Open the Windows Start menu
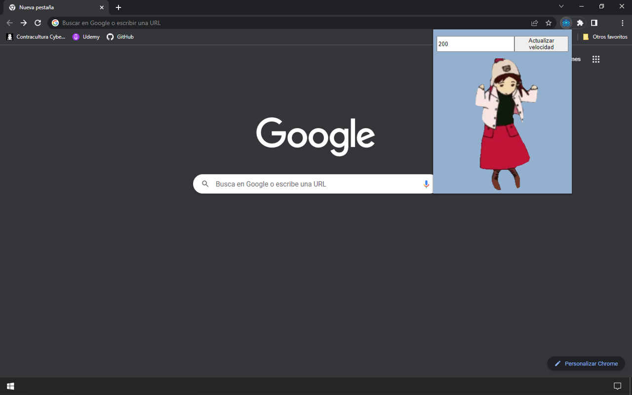This screenshot has width=632, height=395. (x=10, y=386)
